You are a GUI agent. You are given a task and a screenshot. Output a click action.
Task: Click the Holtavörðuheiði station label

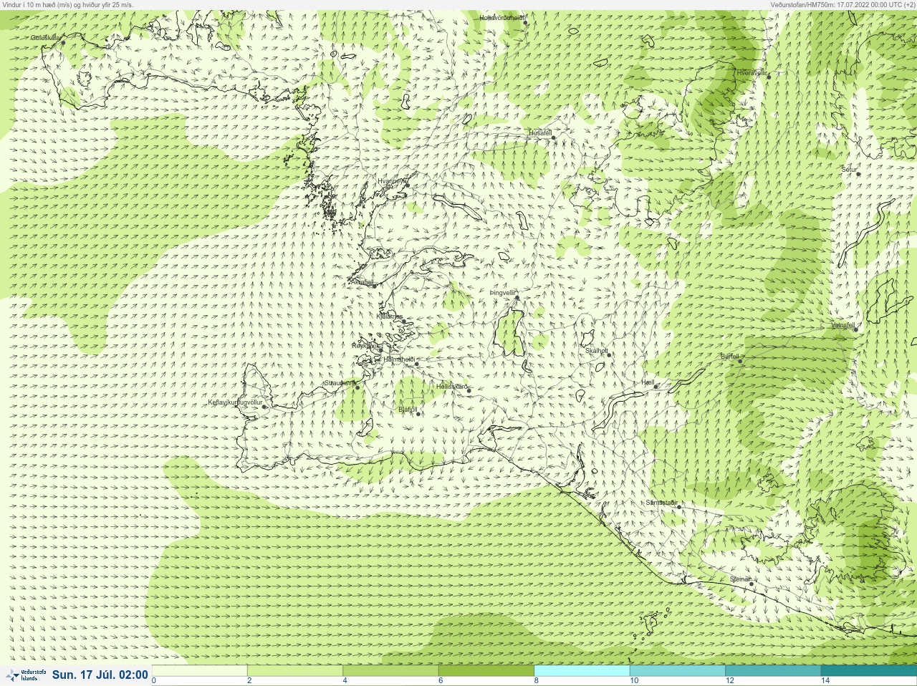tap(502, 17)
